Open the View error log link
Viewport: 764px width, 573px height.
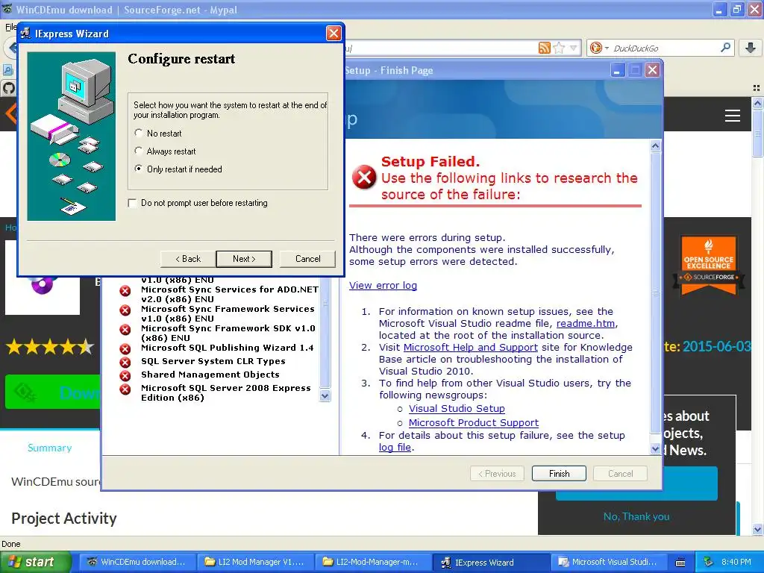[383, 286]
